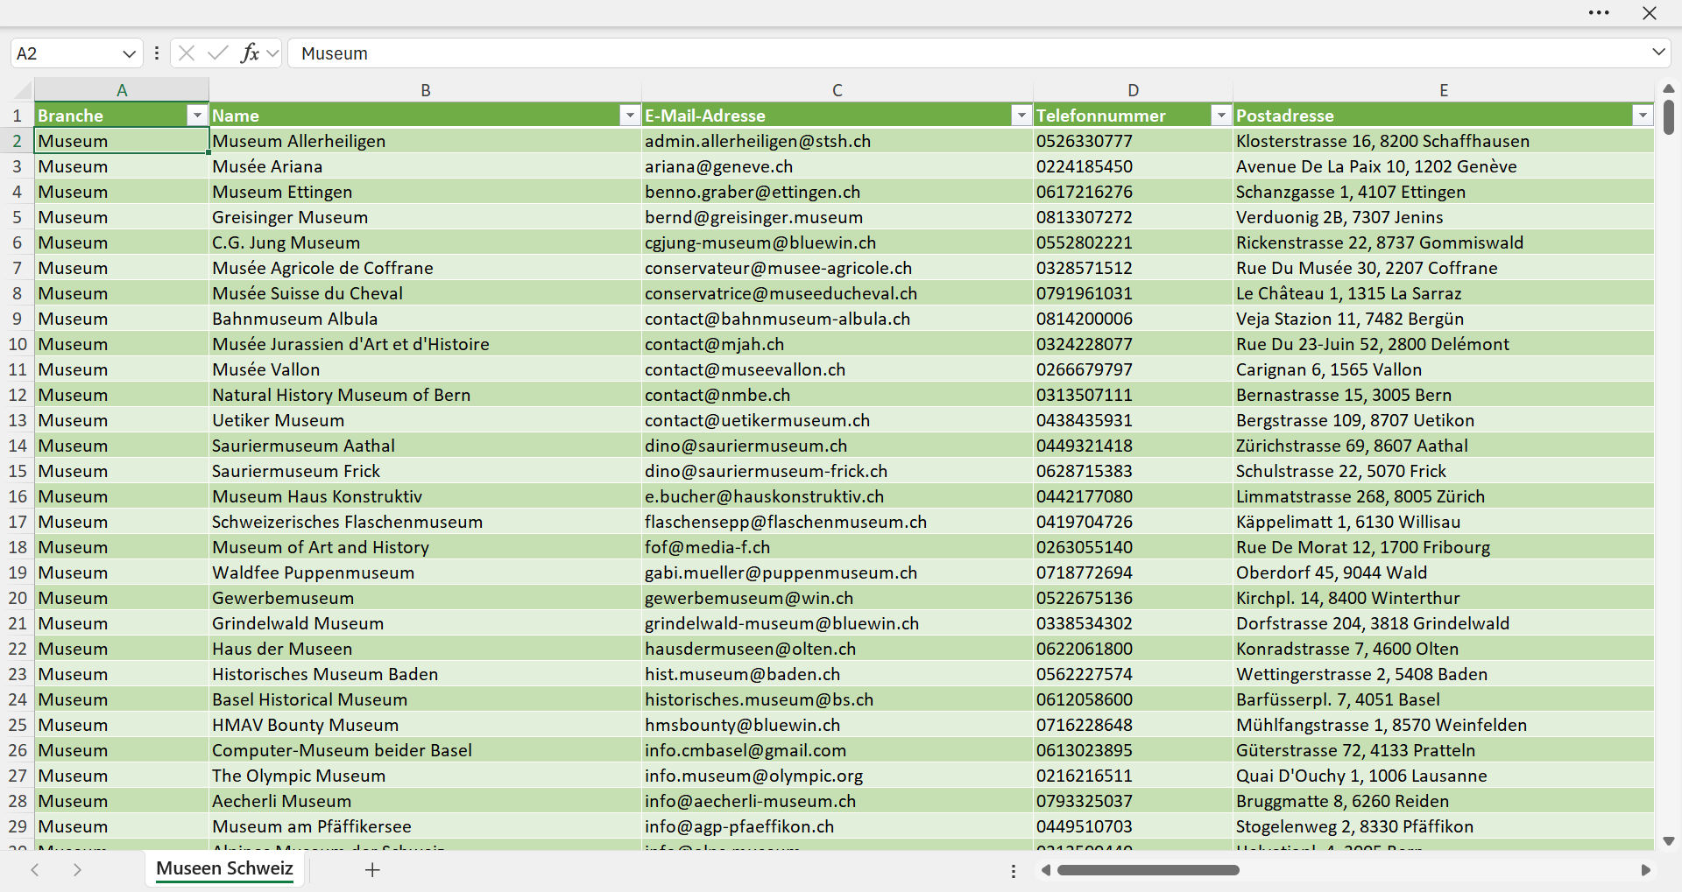Select address 'Rue Du 23-Juin 52, 2800 Delémont'
This screenshot has height=892, width=1682.
point(1444,344)
